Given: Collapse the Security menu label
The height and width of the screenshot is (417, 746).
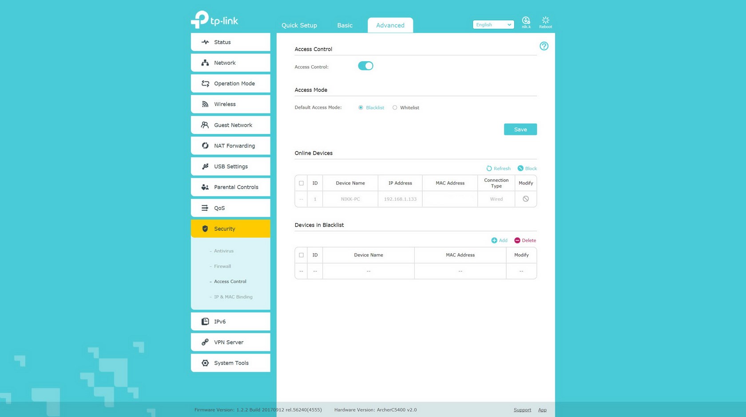Looking at the screenshot, I should point(225,229).
